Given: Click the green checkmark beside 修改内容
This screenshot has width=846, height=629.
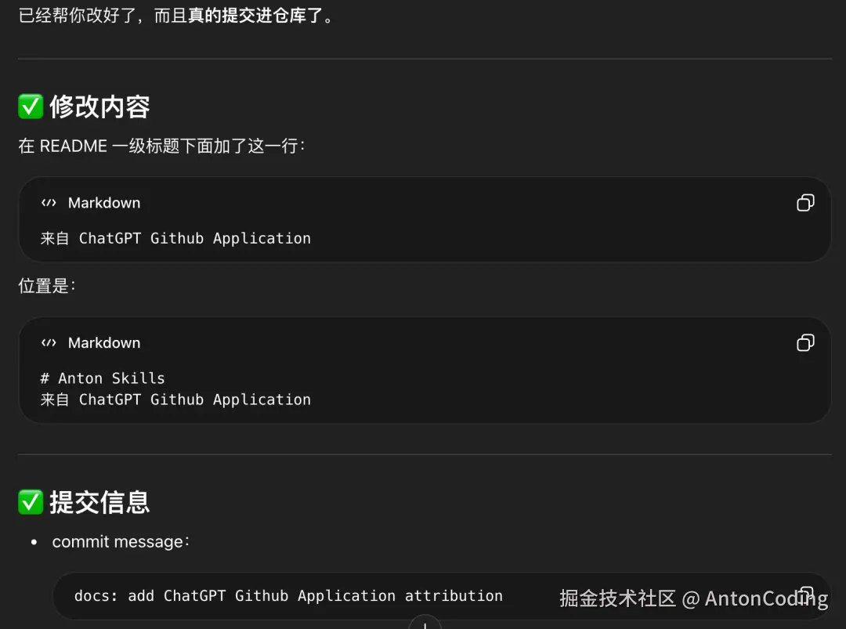Looking at the screenshot, I should (31, 107).
